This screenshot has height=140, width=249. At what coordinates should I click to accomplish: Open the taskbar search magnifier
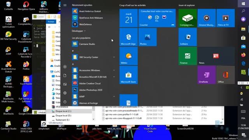click(x=243, y=11)
